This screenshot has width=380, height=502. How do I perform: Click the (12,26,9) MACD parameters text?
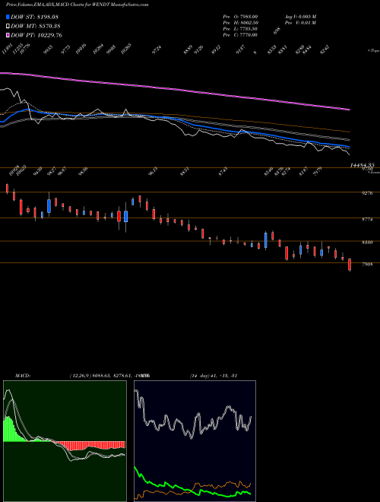click(109, 376)
